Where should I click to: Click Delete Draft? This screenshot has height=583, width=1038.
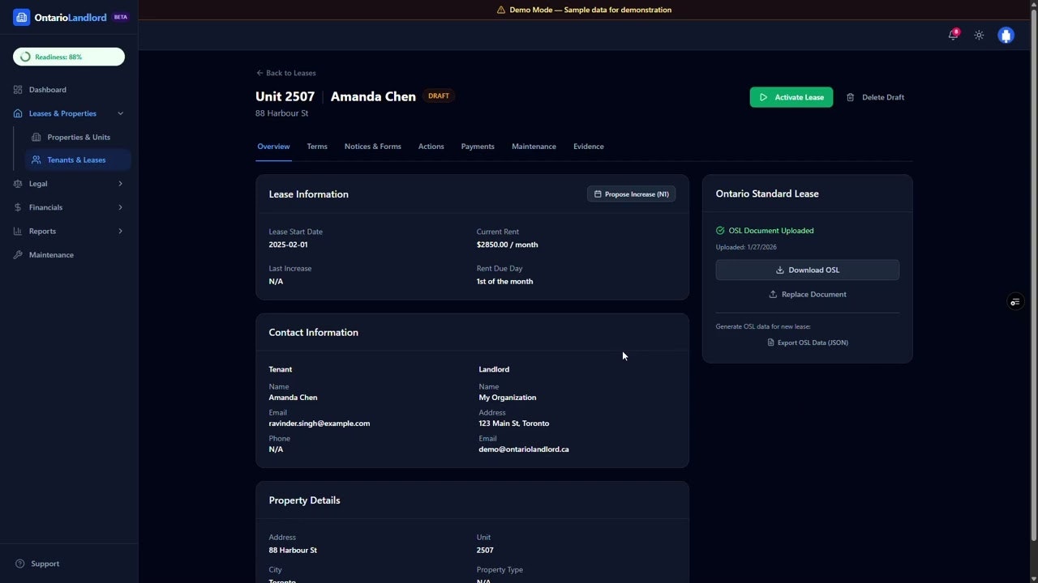click(875, 97)
